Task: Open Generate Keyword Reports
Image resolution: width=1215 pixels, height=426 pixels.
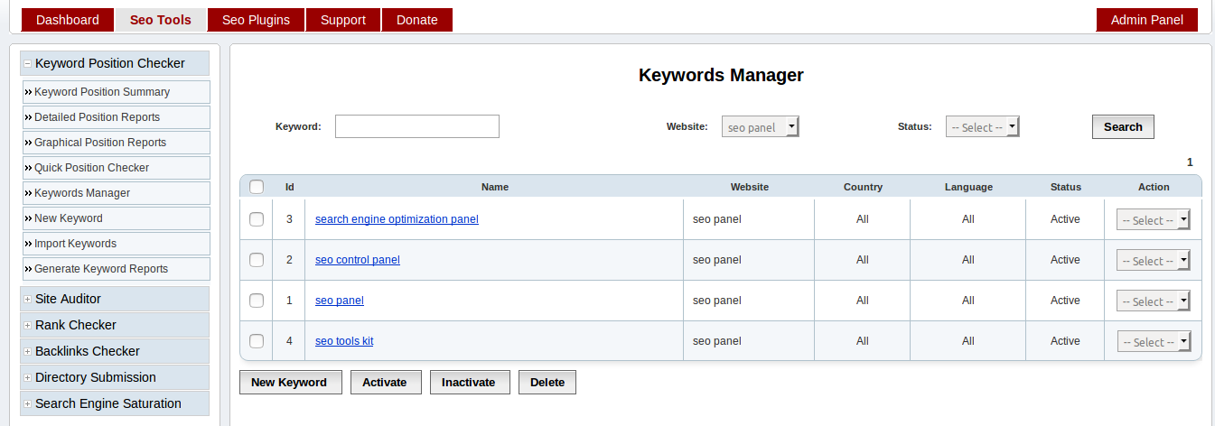Action: pyautogui.click(x=117, y=269)
